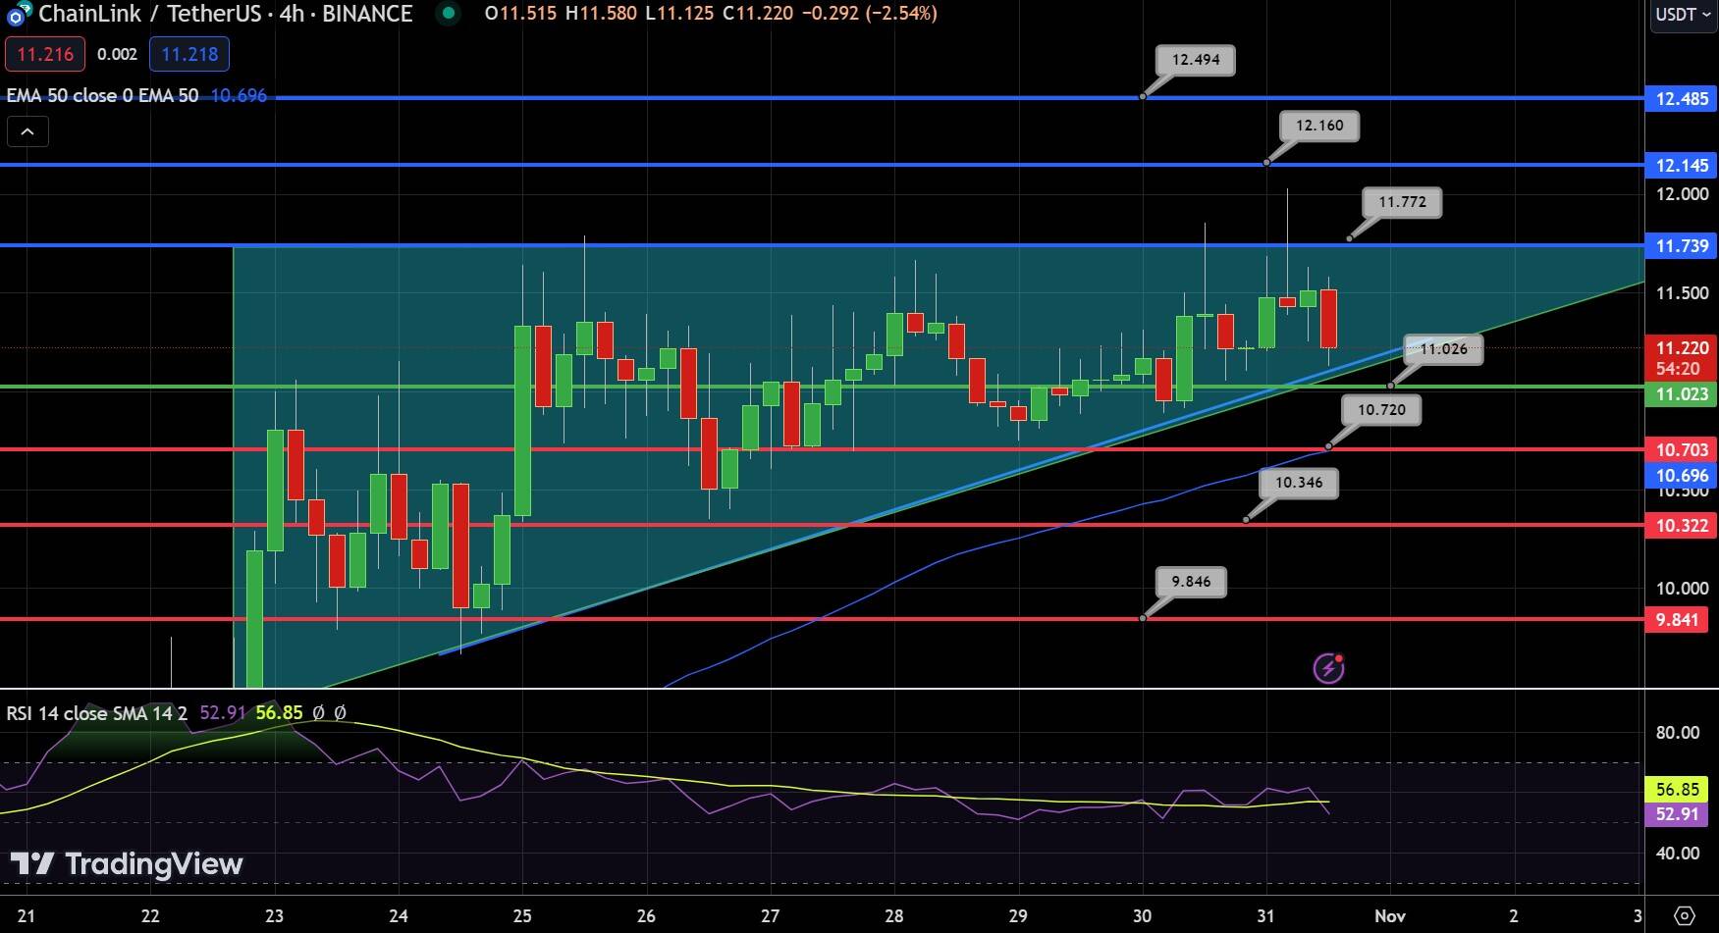Image resolution: width=1719 pixels, height=933 pixels.
Task: Click the 80.00 RSI scale label
Action: (1677, 733)
